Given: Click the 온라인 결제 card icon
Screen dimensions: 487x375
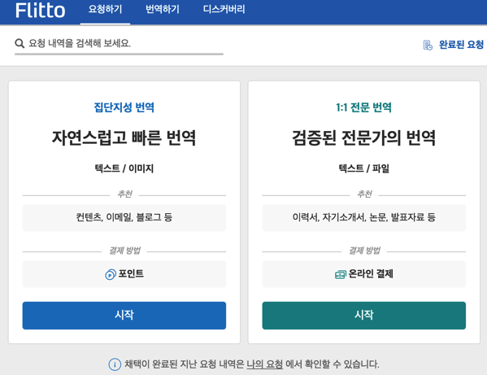Looking at the screenshot, I should [x=341, y=275].
